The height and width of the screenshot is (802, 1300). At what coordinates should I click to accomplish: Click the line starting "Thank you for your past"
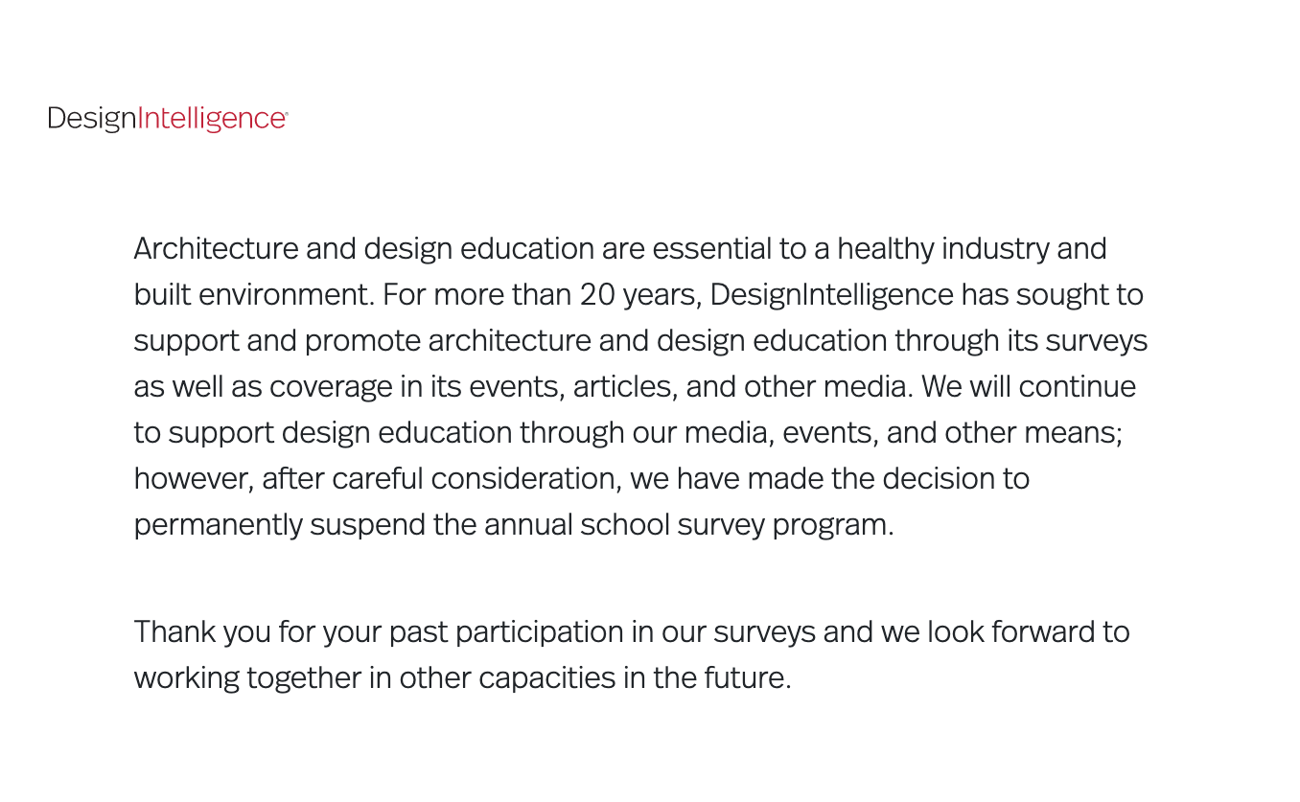coord(632,632)
